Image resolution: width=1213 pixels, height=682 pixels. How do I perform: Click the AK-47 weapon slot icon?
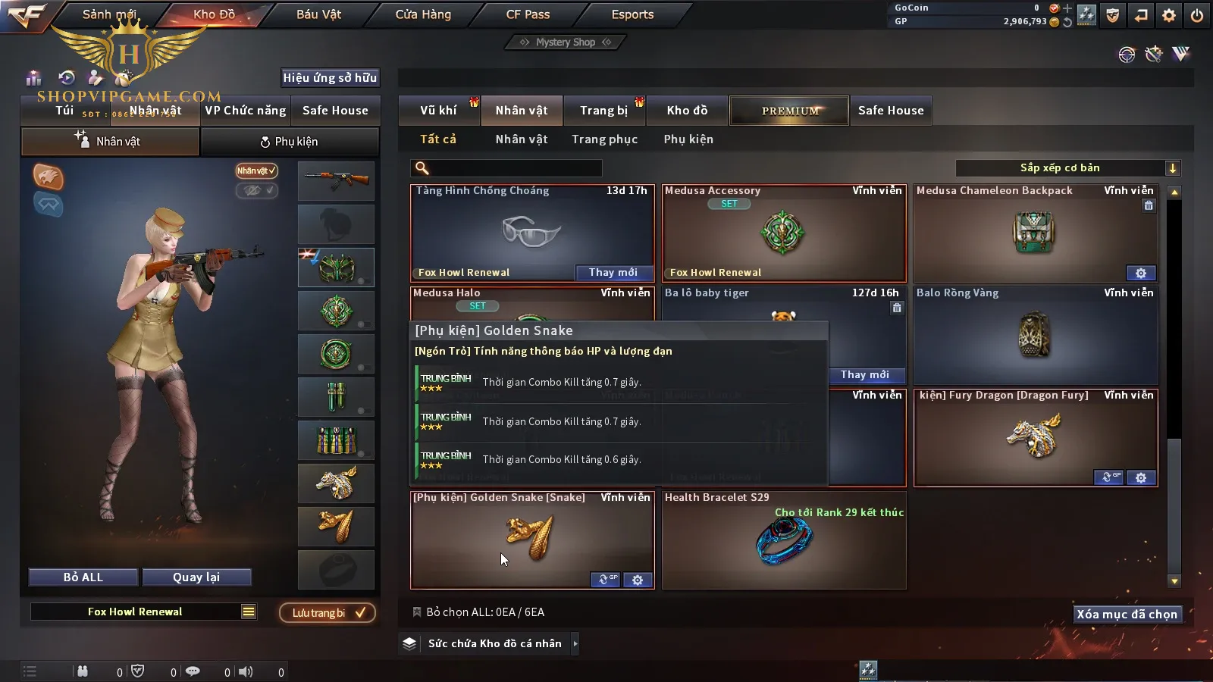pyautogui.click(x=336, y=181)
